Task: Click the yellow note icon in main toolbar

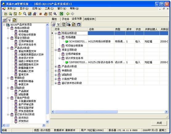Action: point(20,14)
